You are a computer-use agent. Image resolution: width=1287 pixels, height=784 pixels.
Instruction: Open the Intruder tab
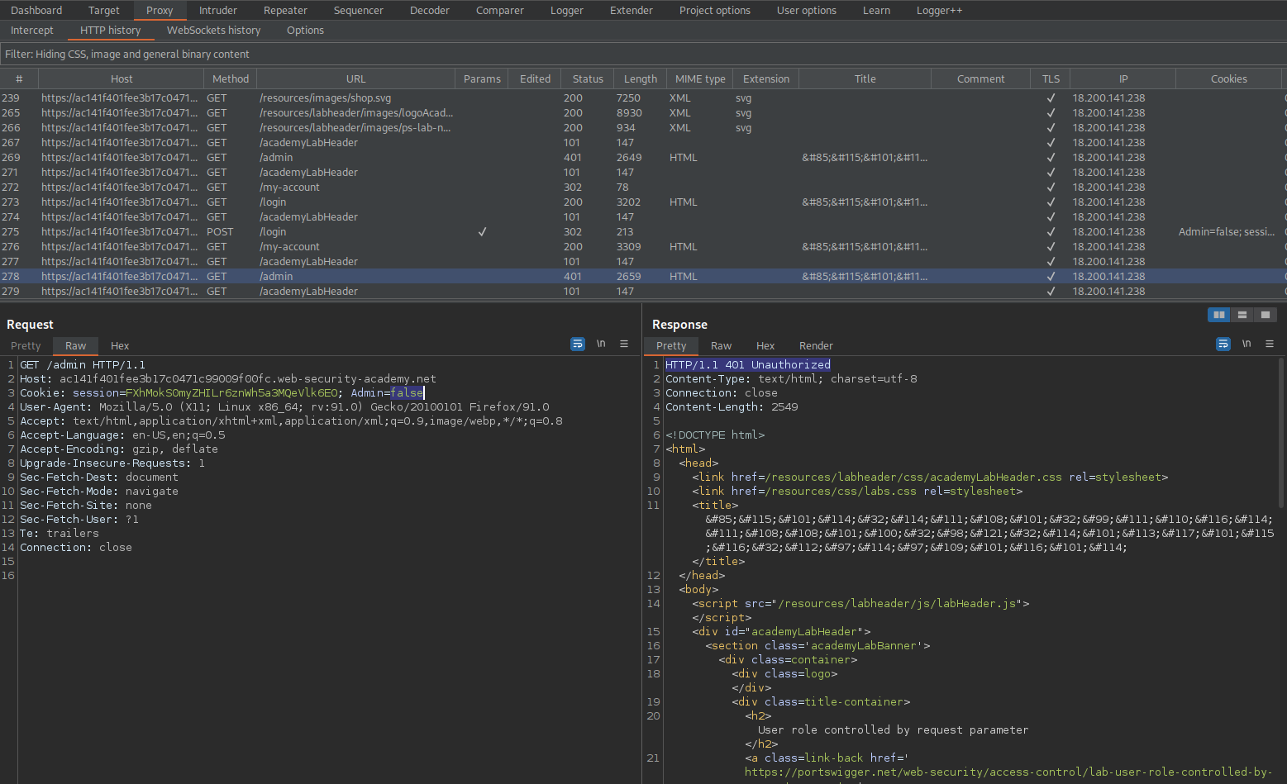218,10
